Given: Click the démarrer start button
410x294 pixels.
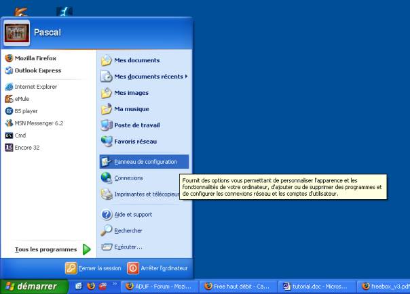Looking at the screenshot, I should [34, 286].
